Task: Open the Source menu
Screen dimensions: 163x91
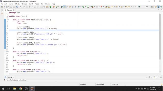Action: point(11,4)
